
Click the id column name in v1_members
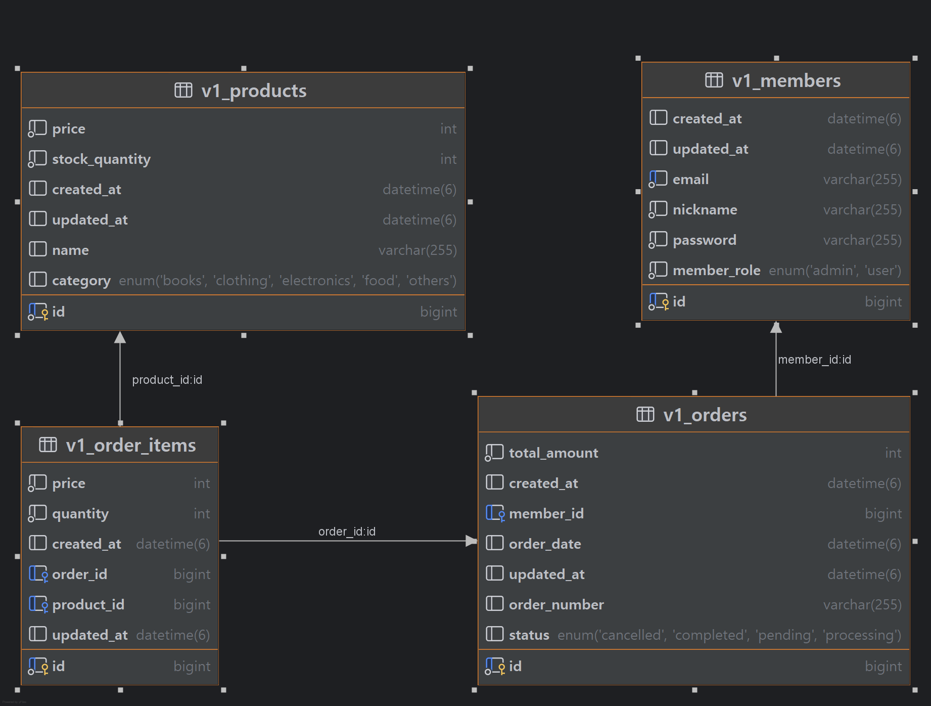[679, 301]
